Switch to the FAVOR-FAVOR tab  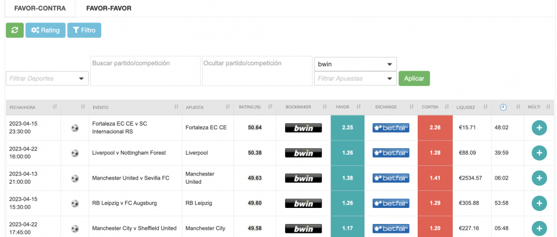(x=109, y=9)
